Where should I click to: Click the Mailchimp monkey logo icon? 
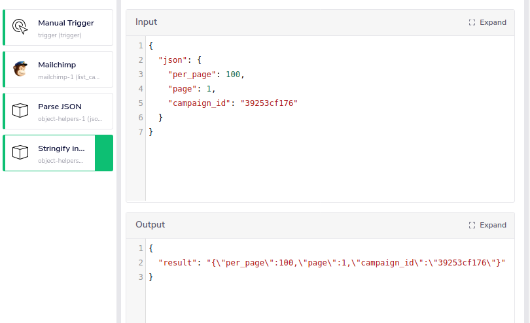(x=21, y=69)
